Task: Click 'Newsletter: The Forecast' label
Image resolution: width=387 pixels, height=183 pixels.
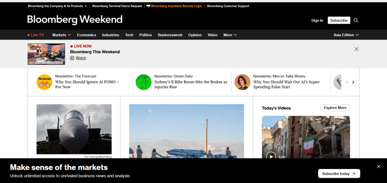Action: tap(76, 76)
